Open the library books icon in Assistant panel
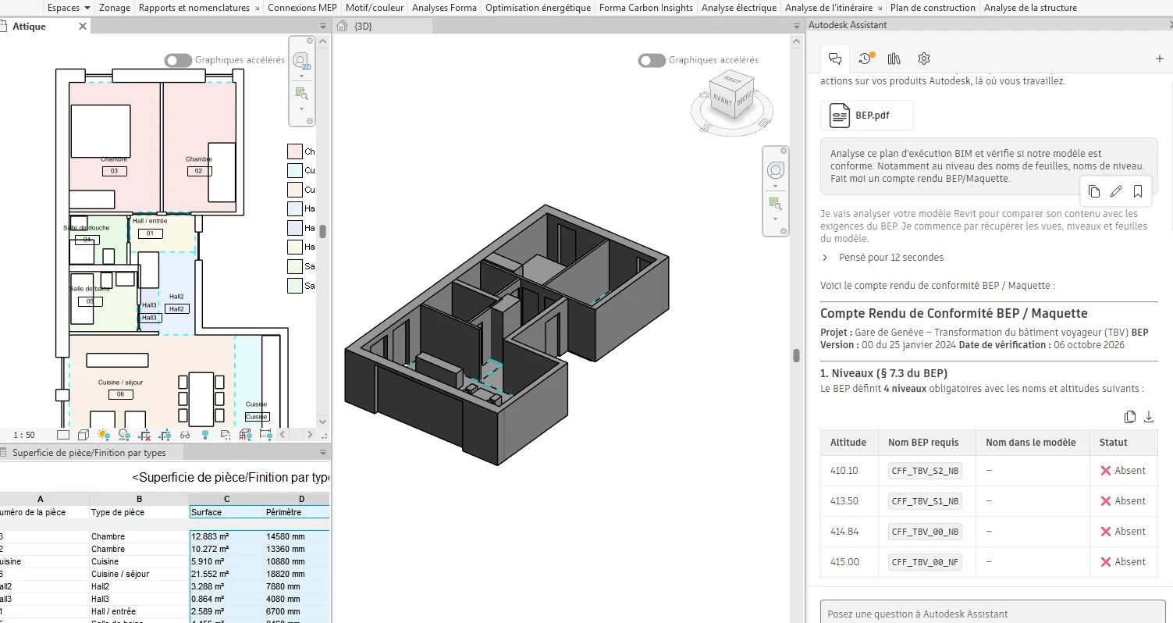 pyautogui.click(x=894, y=59)
